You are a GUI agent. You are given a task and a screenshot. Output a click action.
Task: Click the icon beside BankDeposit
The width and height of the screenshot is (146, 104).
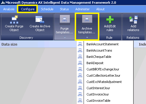tap(80, 63)
